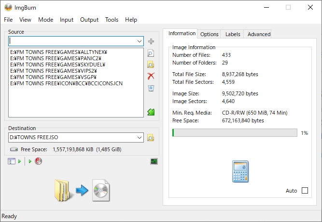Click the image size progress bar
Screen dimensions: 322x222
(x=235, y=133)
